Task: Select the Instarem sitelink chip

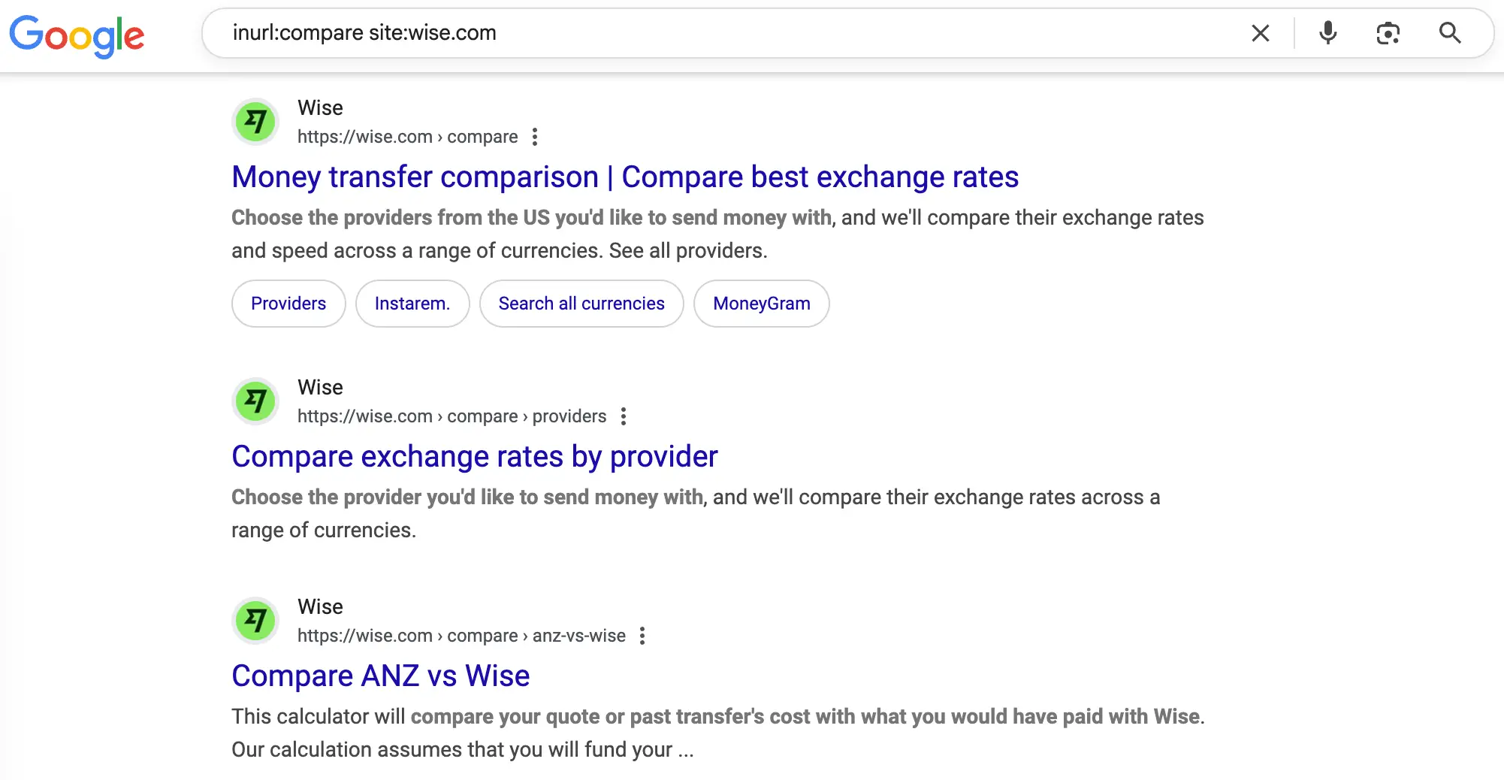Action: 412,304
